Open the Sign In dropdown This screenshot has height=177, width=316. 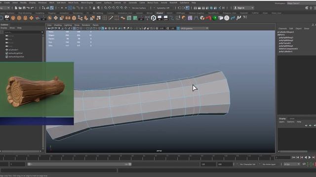pos(243,8)
